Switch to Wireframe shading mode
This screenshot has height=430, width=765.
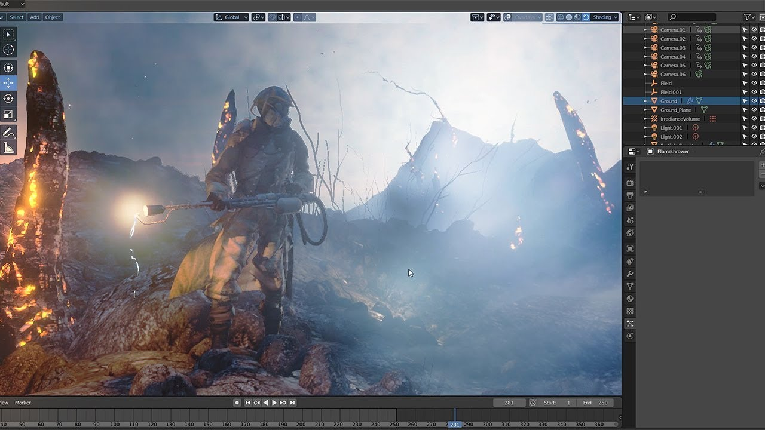(x=560, y=17)
